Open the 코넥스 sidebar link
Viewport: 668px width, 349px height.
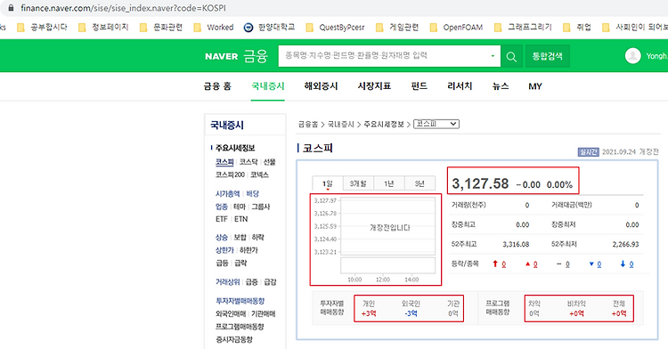pyautogui.click(x=259, y=174)
